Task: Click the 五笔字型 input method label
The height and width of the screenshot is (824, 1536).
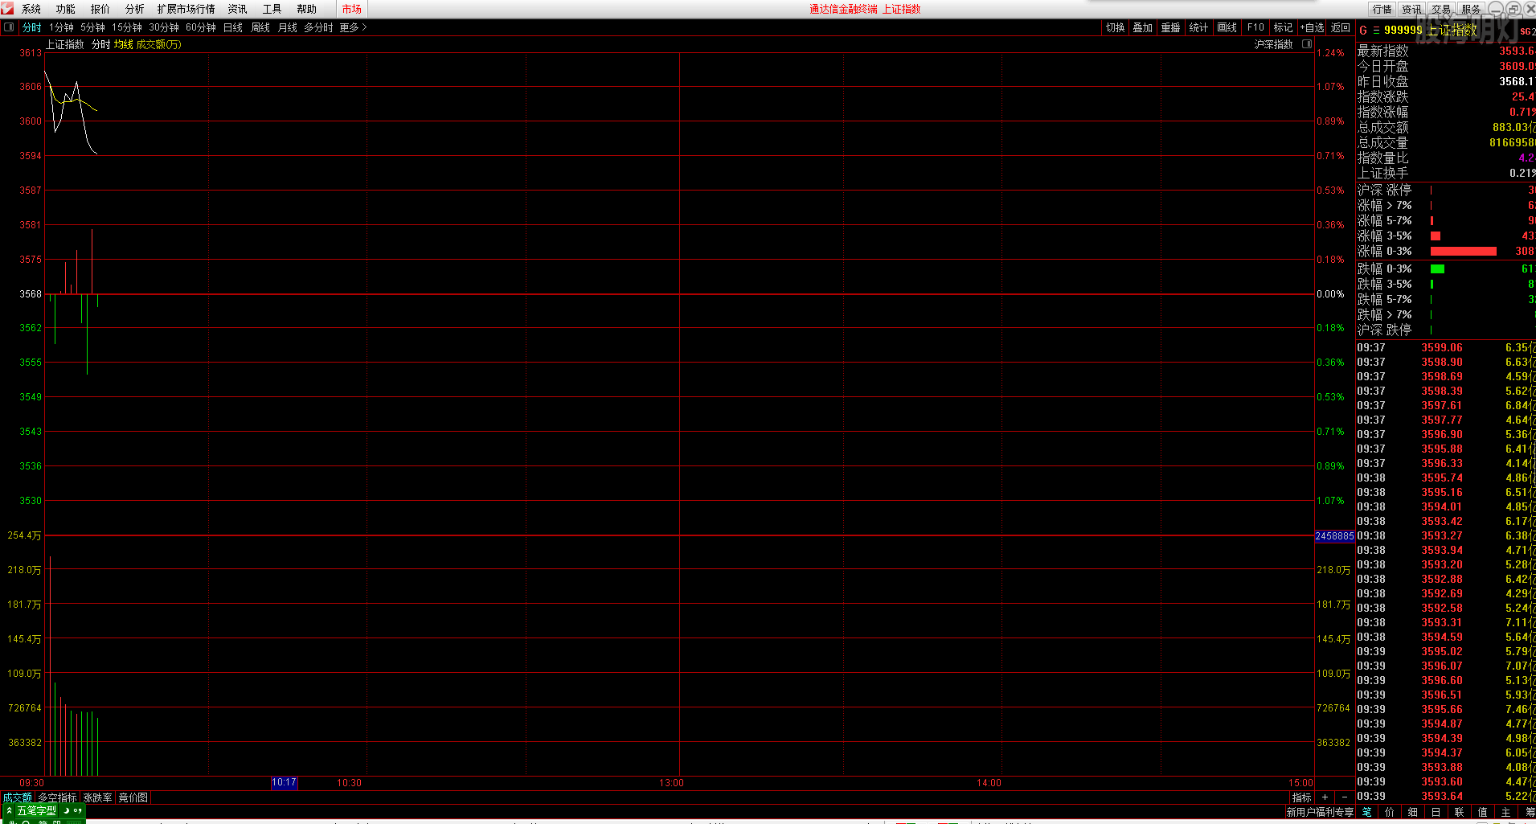Action: tap(37, 811)
